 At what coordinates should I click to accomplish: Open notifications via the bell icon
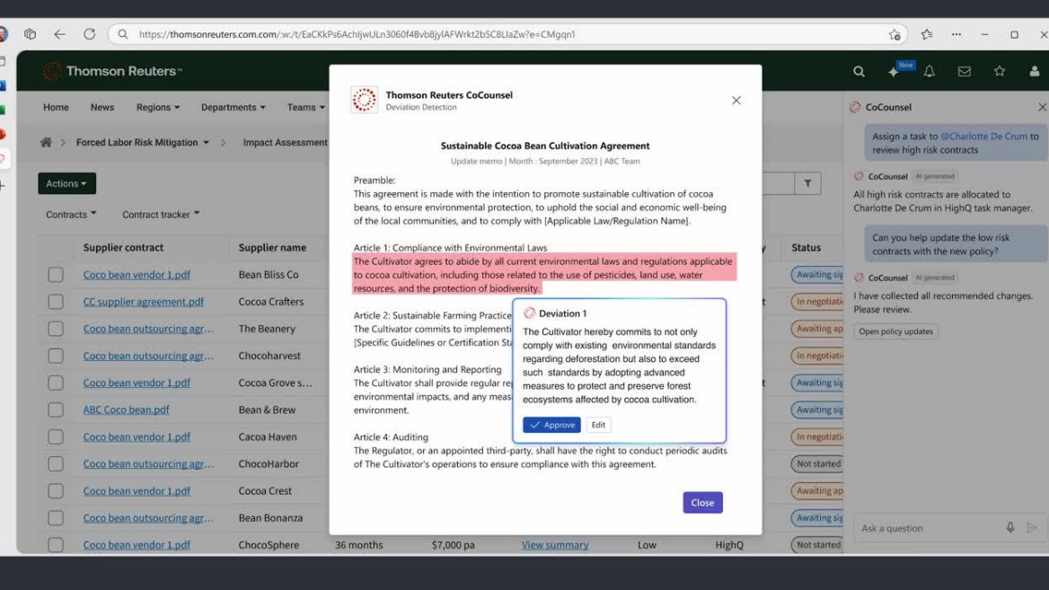coord(929,71)
